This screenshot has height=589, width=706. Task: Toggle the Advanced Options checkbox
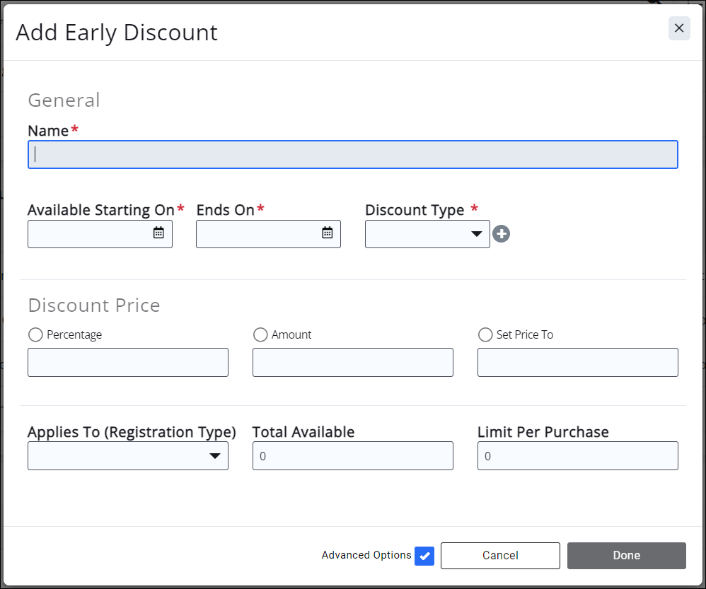pyautogui.click(x=424, y=556)
